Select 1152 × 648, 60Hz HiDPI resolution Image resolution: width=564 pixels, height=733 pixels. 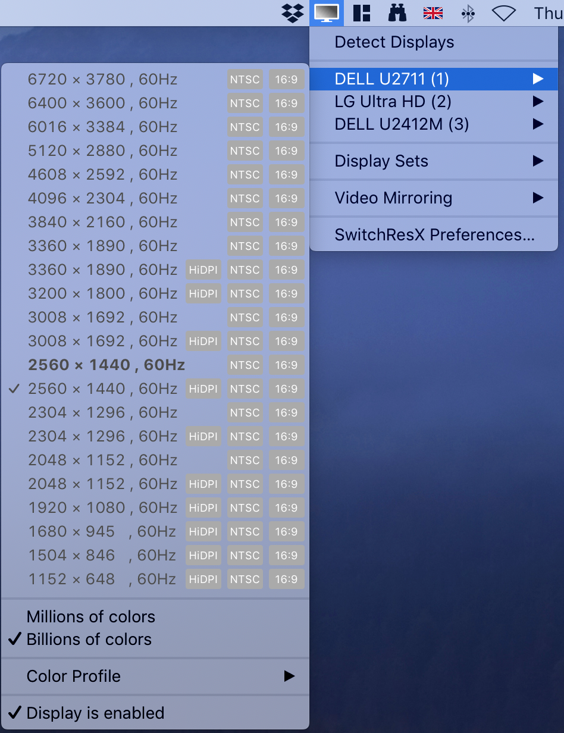point(155,579)
